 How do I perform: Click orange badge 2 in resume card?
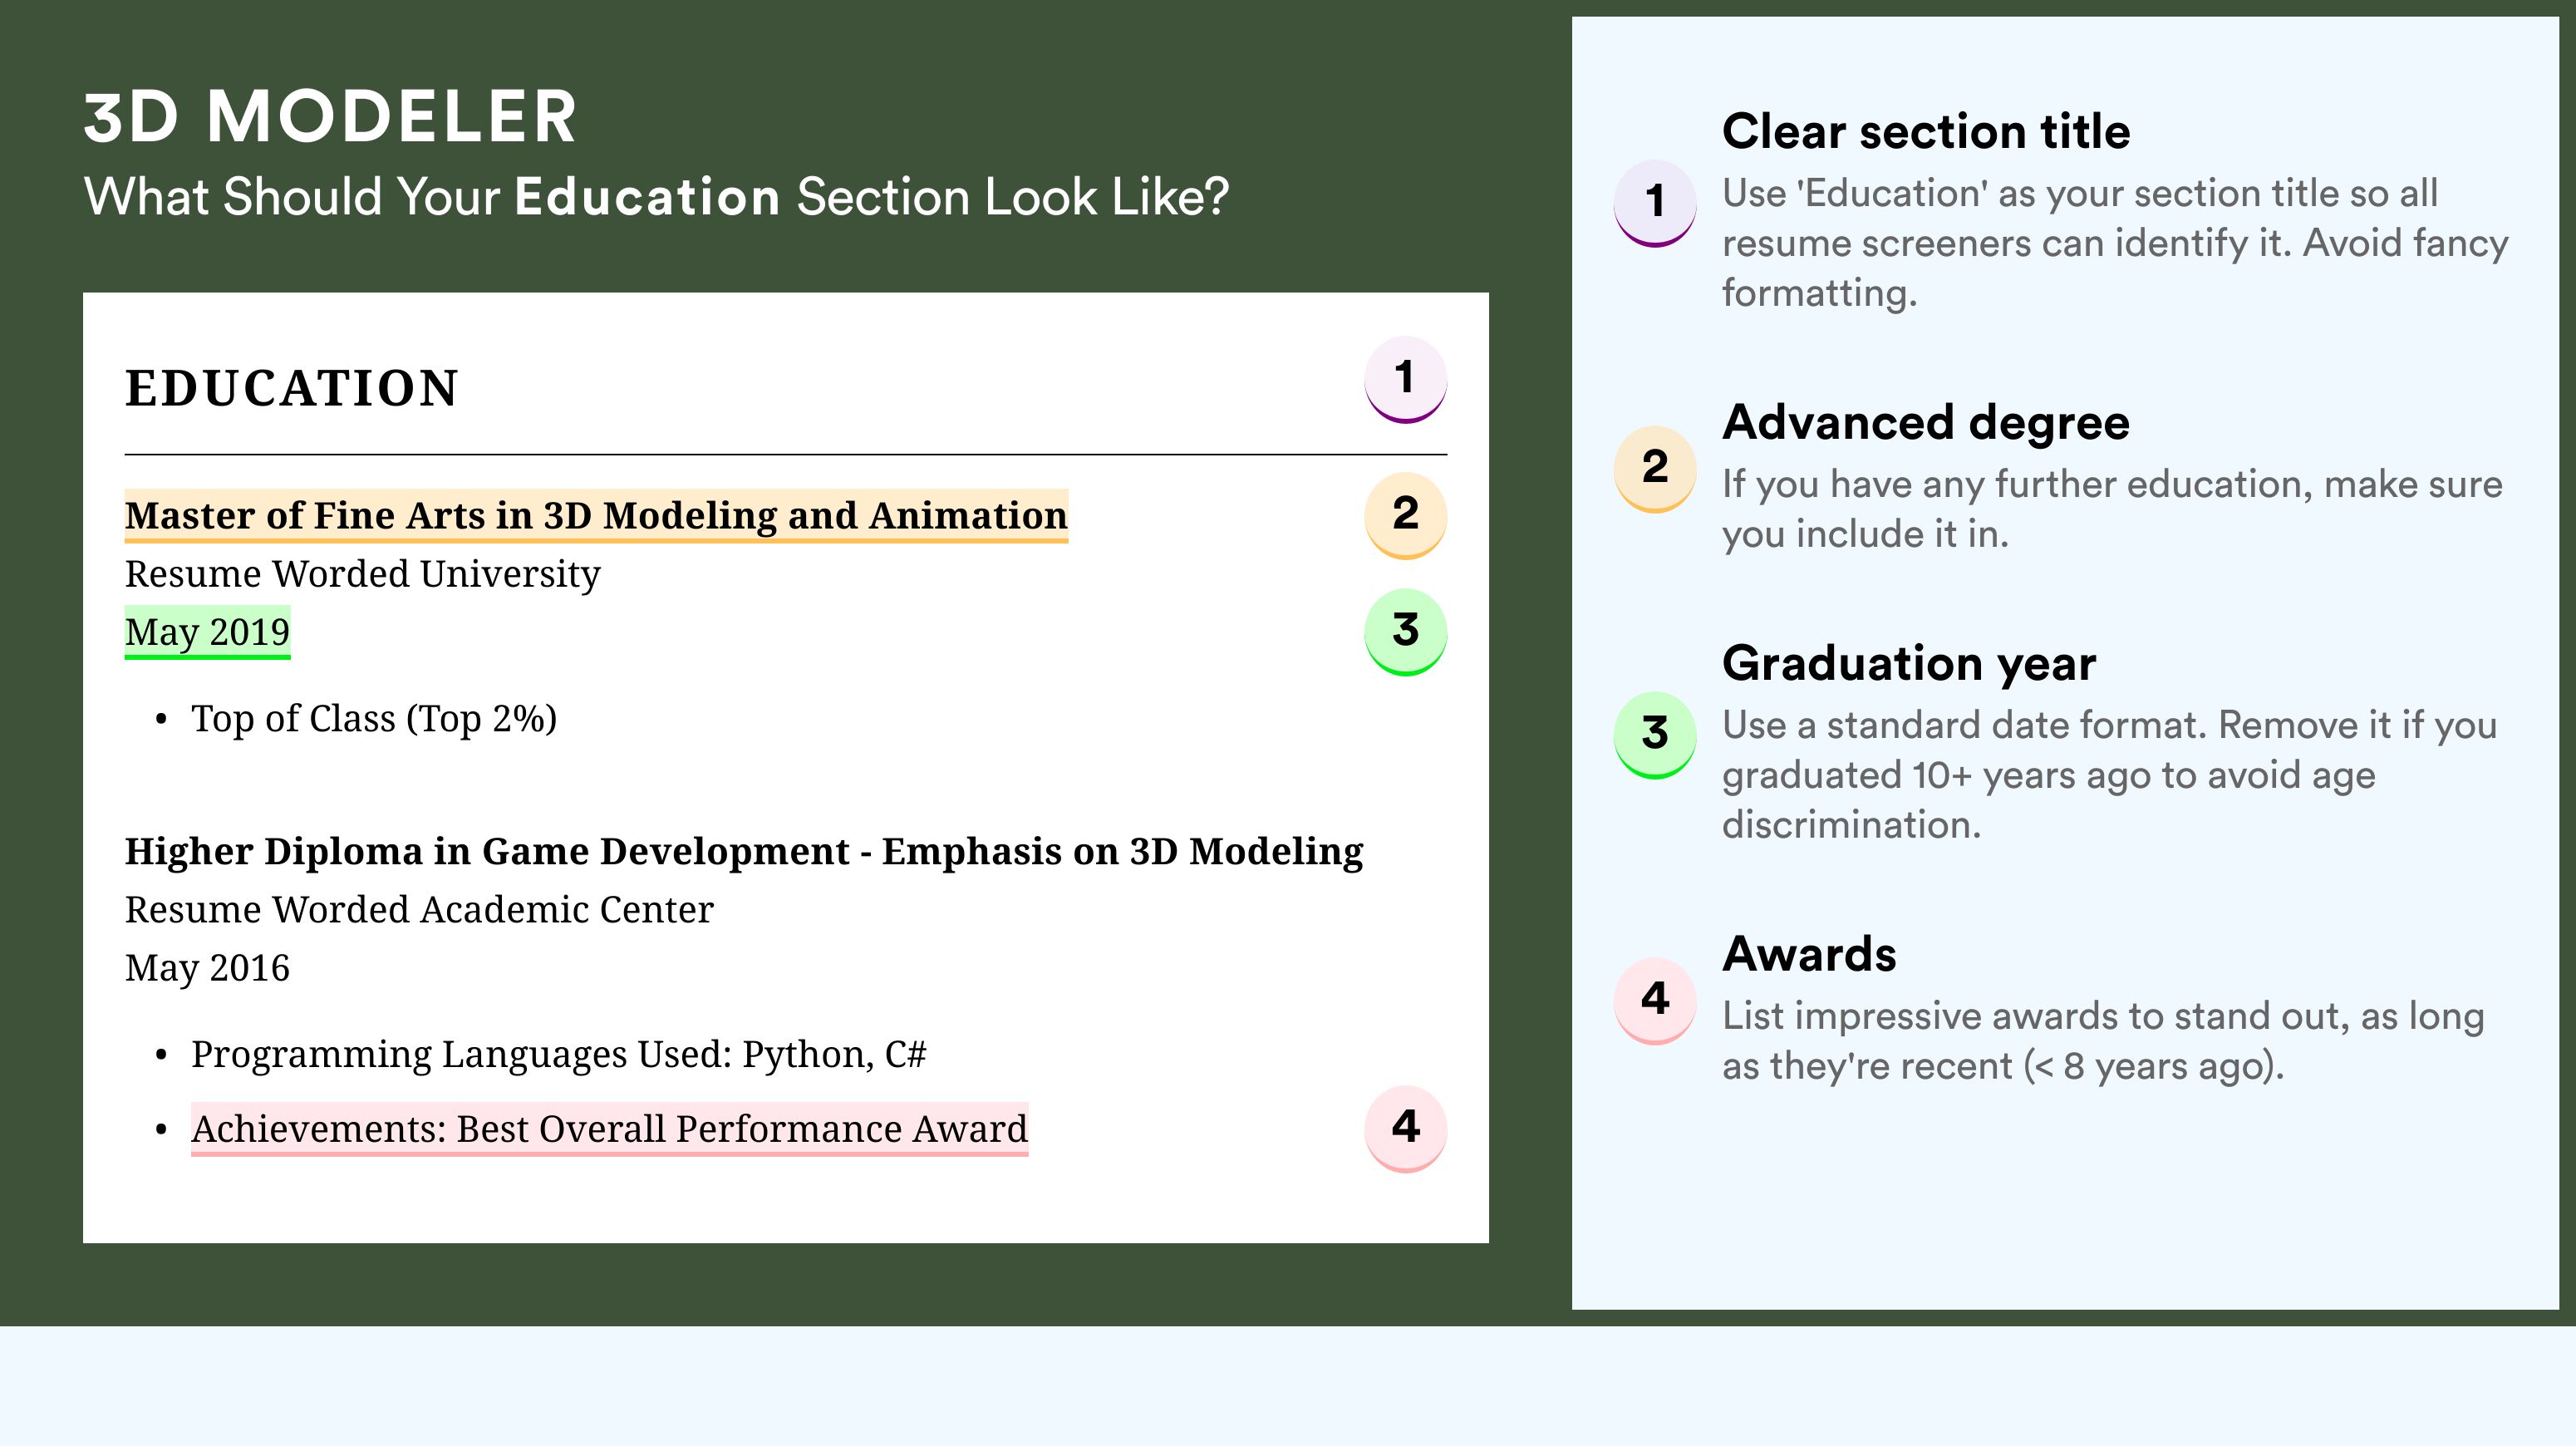point(1405,515)
